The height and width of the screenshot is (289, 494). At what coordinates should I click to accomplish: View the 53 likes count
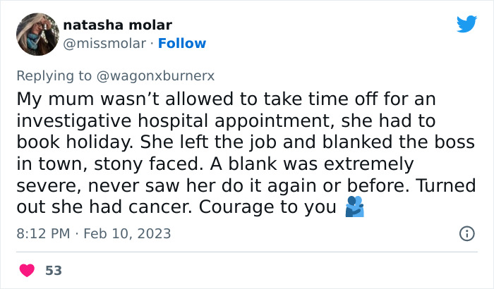[53, 270]
